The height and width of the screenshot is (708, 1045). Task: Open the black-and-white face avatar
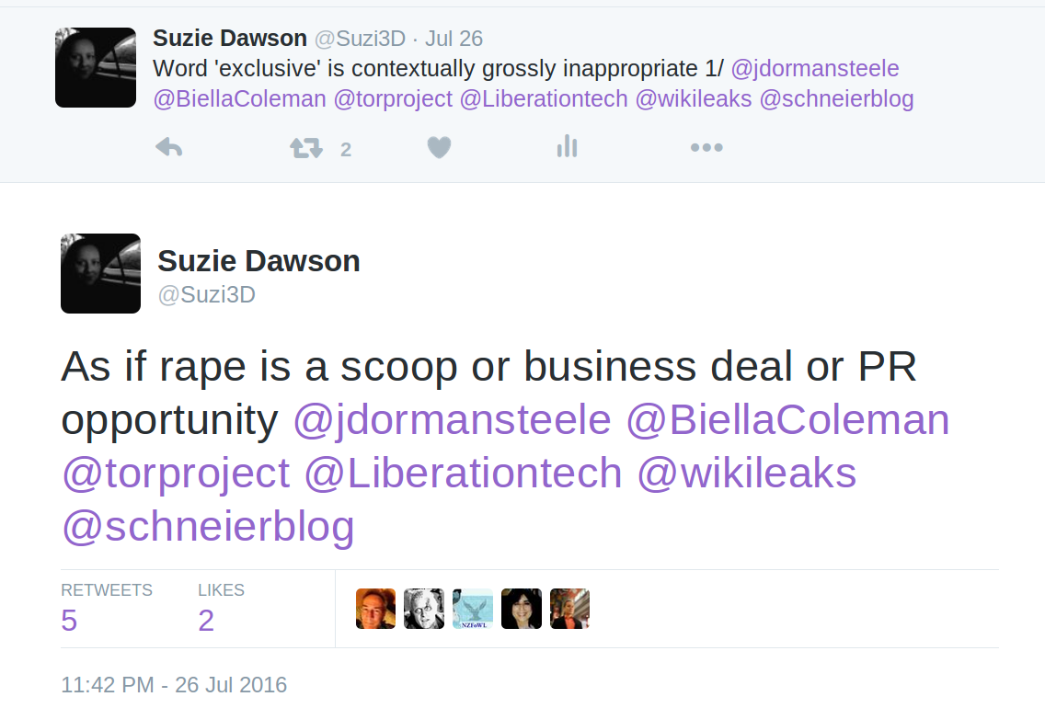tap(424, 609)
